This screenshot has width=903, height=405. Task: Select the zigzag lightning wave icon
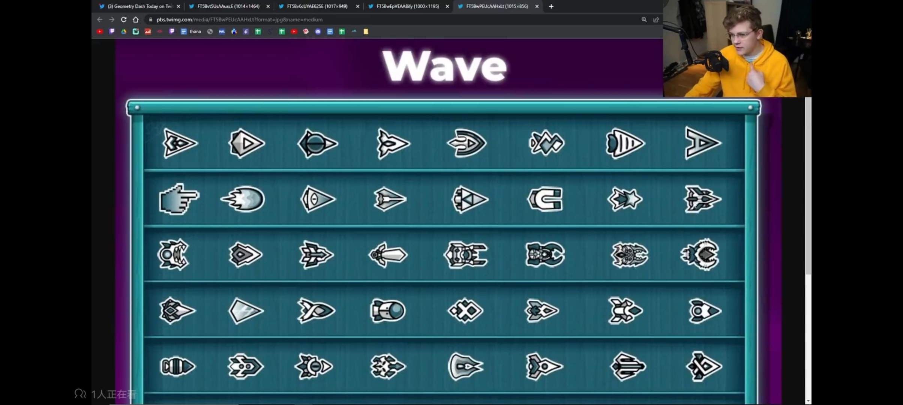point(546,143)
